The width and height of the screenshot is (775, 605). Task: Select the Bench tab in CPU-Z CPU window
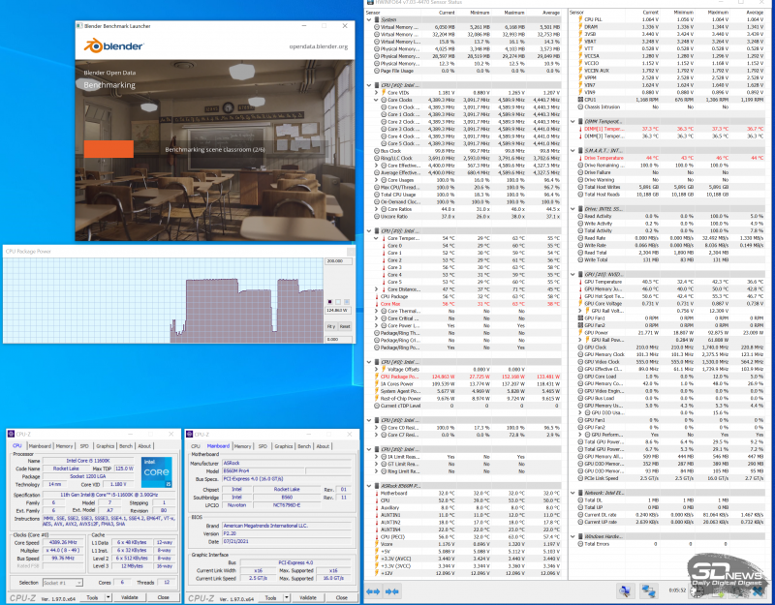click(126, 446)
